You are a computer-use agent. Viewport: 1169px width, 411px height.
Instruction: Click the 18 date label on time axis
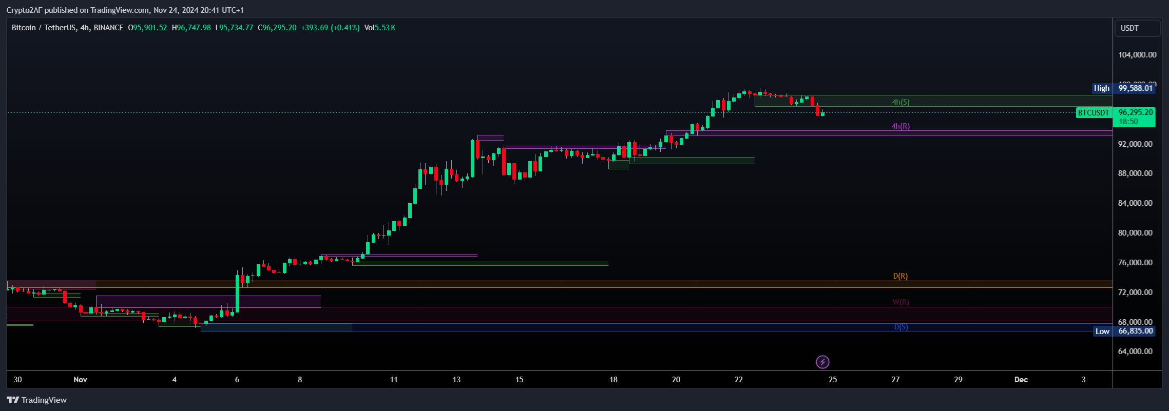coord(614,380)
